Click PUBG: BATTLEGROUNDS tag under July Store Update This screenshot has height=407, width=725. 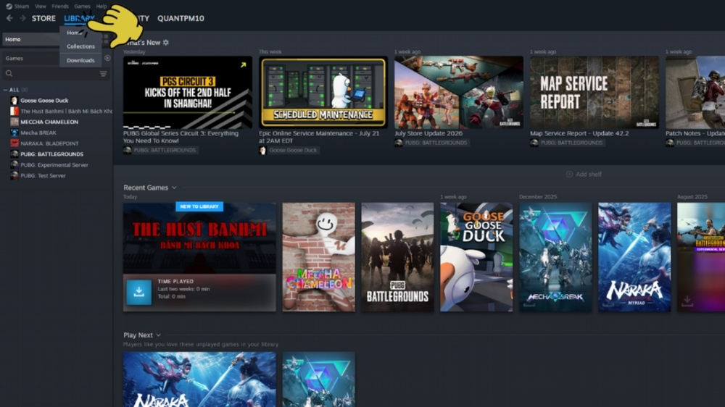(431, 143)
